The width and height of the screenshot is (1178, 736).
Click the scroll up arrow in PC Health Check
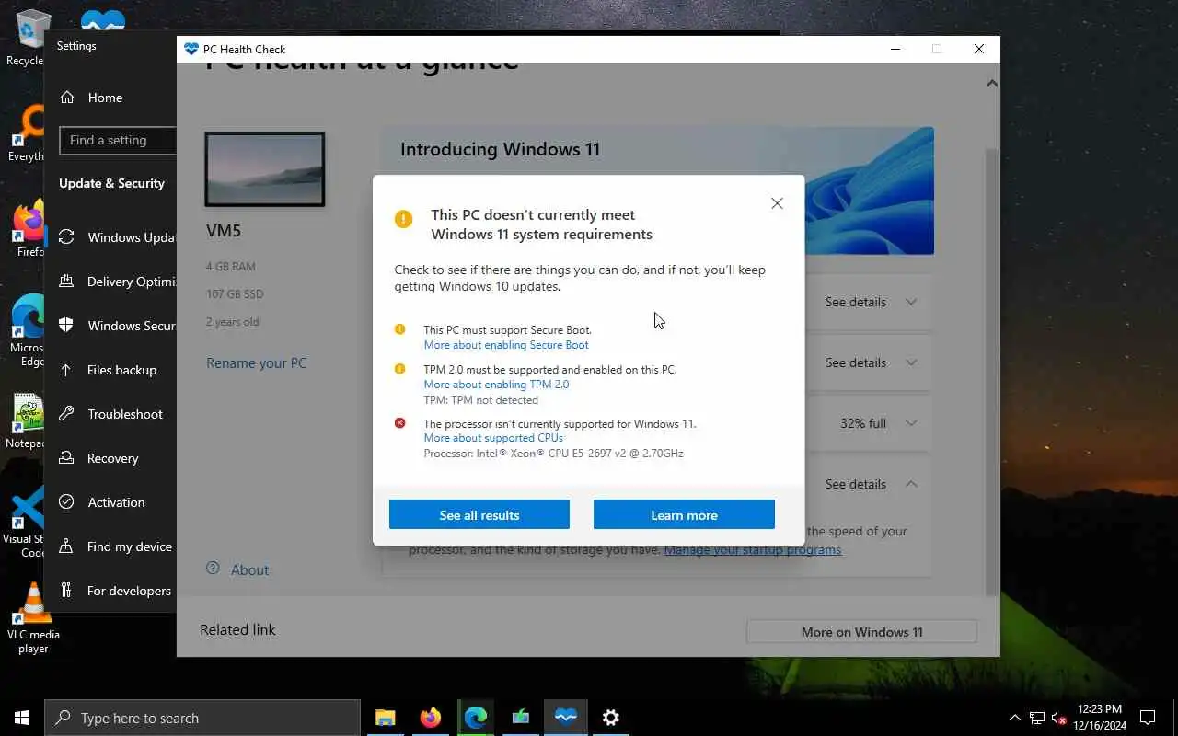991,84
